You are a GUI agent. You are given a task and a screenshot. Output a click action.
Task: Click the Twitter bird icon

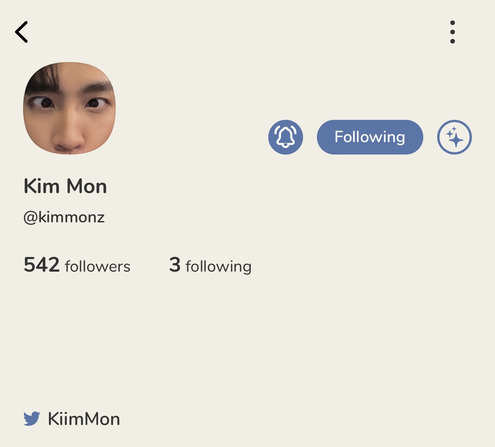32,418
